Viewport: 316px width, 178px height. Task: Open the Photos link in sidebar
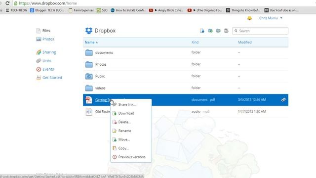tap(48, 39)
